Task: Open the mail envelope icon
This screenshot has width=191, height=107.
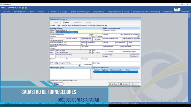Action: 176,9
